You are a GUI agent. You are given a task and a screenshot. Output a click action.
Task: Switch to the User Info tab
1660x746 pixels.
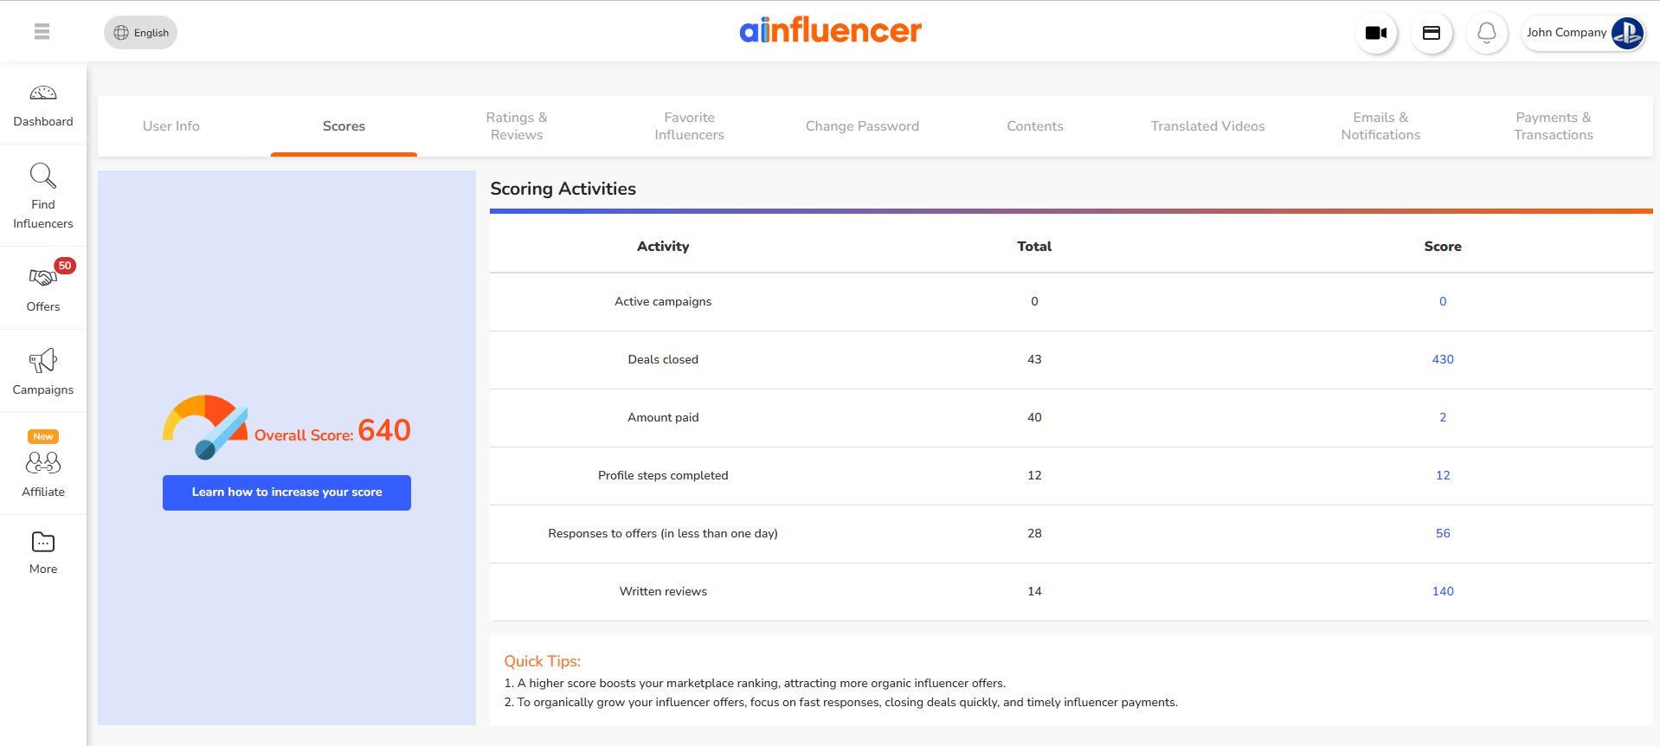[171, 126]
